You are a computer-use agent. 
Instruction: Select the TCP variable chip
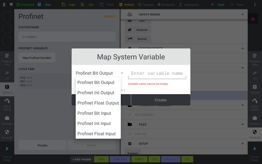pyautogui.click(x=154, y=159)
